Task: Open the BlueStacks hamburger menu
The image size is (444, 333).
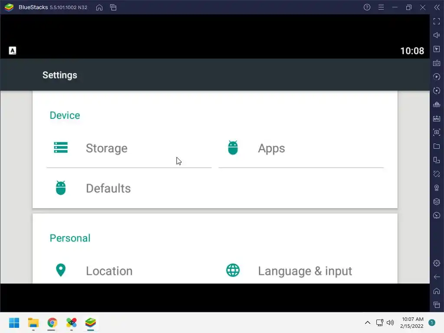Action: (x=381, y=7)
